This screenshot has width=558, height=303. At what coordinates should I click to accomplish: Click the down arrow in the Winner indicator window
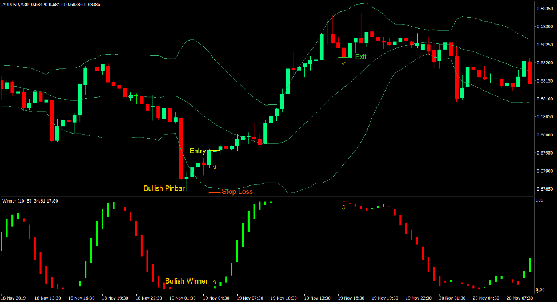click(x=343, y=207)
